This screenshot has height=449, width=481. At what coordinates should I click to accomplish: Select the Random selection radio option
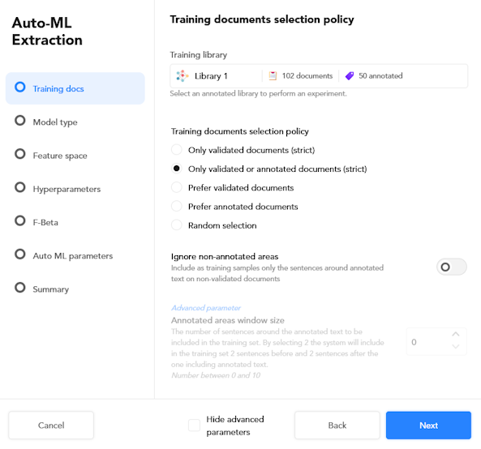coord(176,225)
